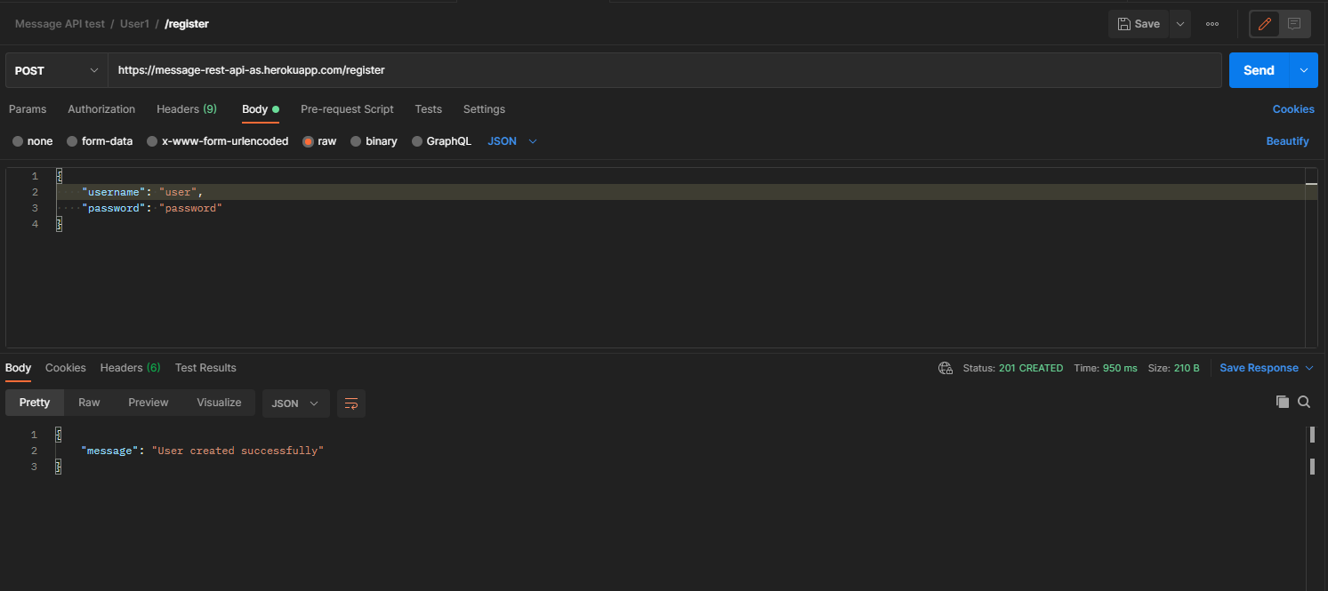Expand the Save Response dropdown arrow
The height and width of the screenshot is (591, 1328).
(x=1309, y=368)
